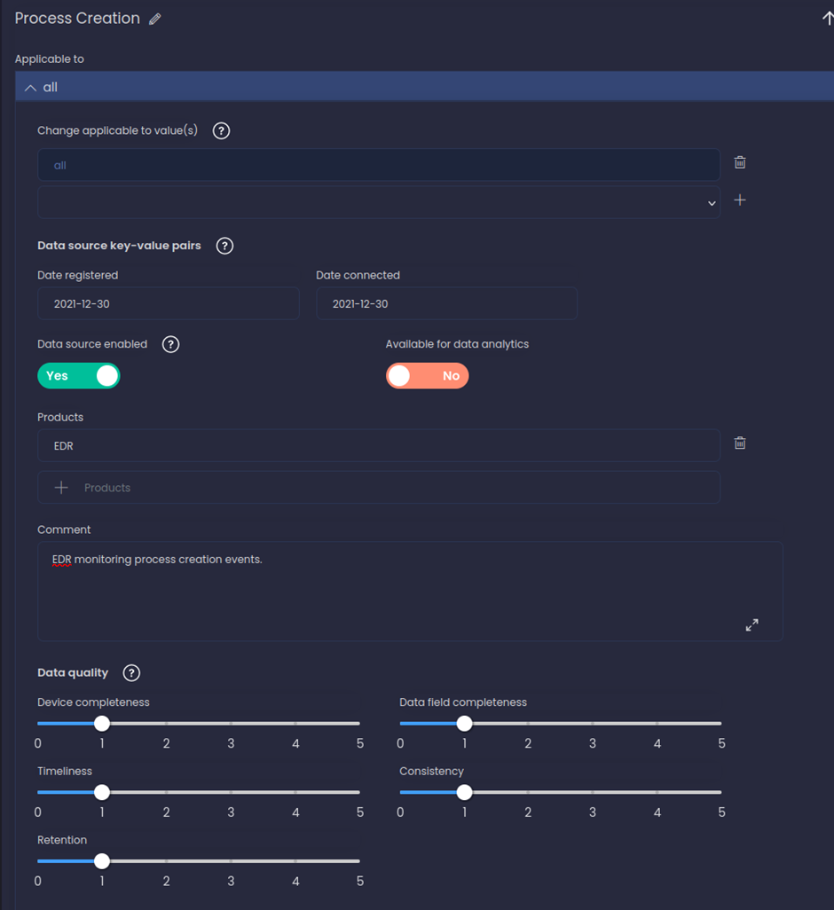Select the Date connected field
834x910 pixels.
tap(446, 303)
